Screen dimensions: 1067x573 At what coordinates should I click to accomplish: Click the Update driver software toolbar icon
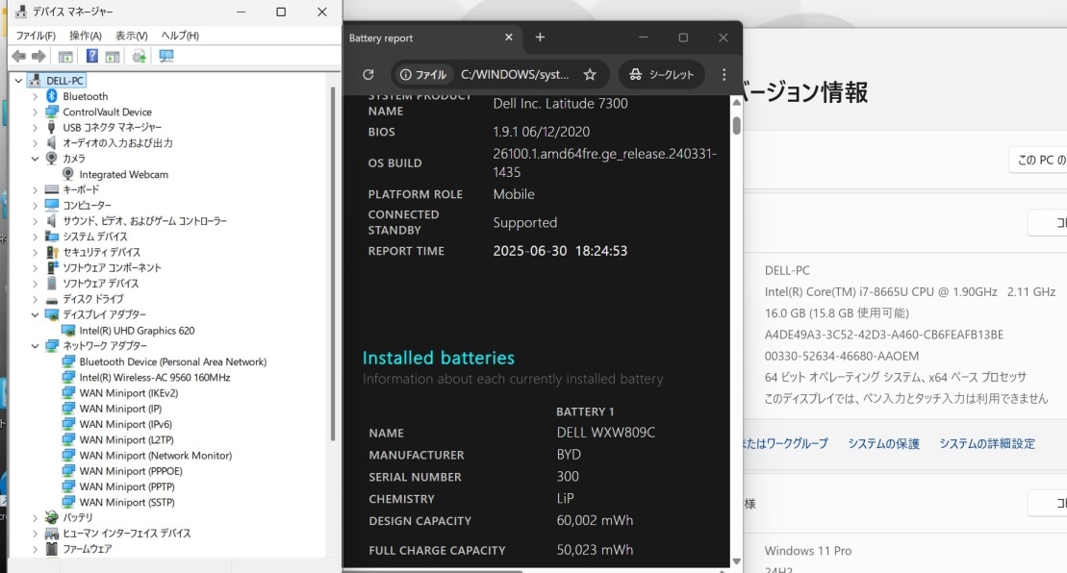140,57
